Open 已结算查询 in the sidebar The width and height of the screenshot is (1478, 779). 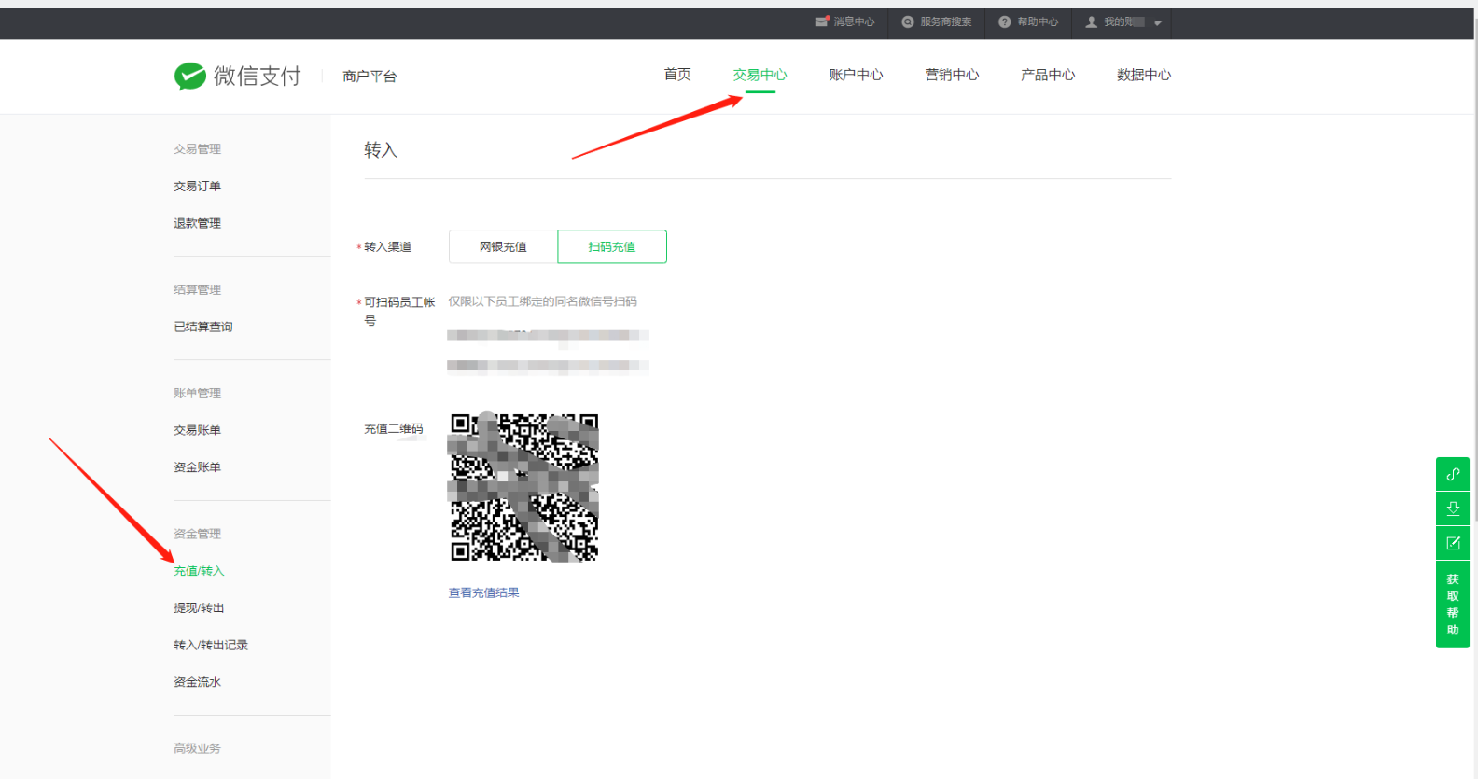(x=203, y=327)
